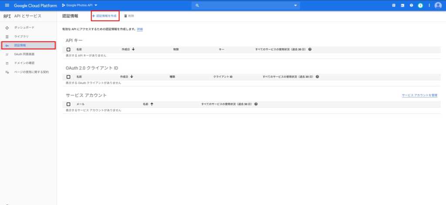Image resolution: width=446 pixels, height=205 pixels.
Task: Follow the 詳細 link in description
Action: pyautogui.click(x=140, y=29)
